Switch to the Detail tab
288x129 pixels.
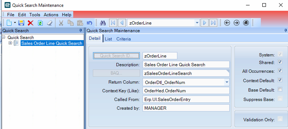click(x=95, y=38)
